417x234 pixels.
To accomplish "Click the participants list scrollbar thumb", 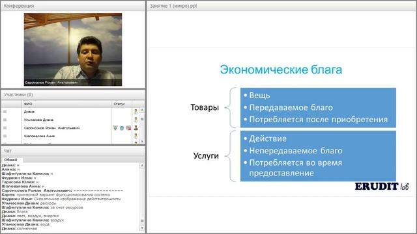I will pyautogui.click(x=142, y=119).
